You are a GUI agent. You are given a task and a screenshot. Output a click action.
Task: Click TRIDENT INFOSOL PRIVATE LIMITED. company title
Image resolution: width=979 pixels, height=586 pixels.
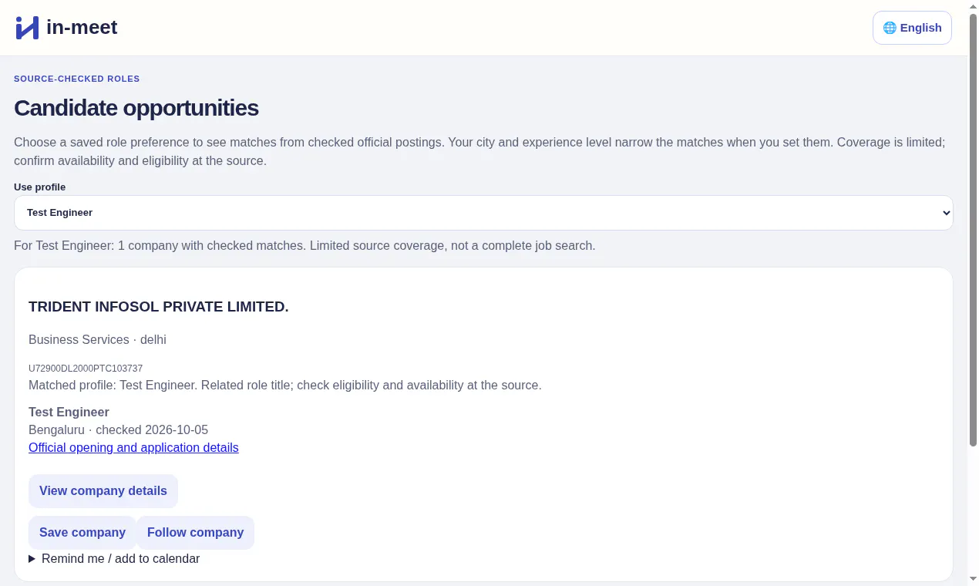[159, 307]
